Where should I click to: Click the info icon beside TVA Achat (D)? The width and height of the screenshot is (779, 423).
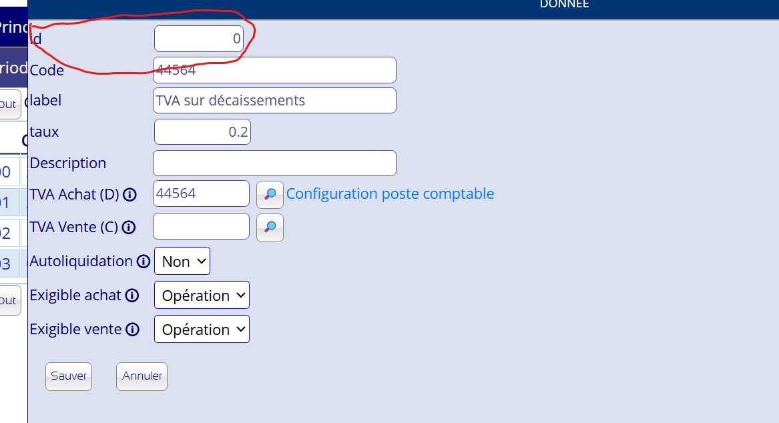coord(129,195)
